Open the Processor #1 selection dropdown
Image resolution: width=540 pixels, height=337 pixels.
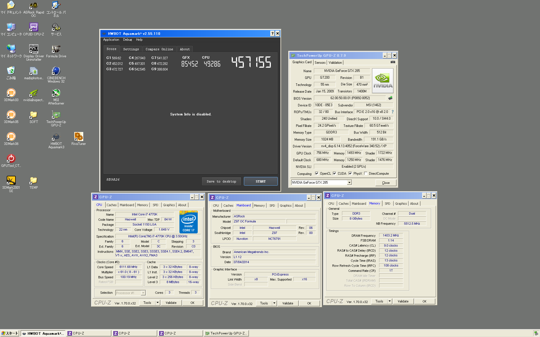click(143, 293)
